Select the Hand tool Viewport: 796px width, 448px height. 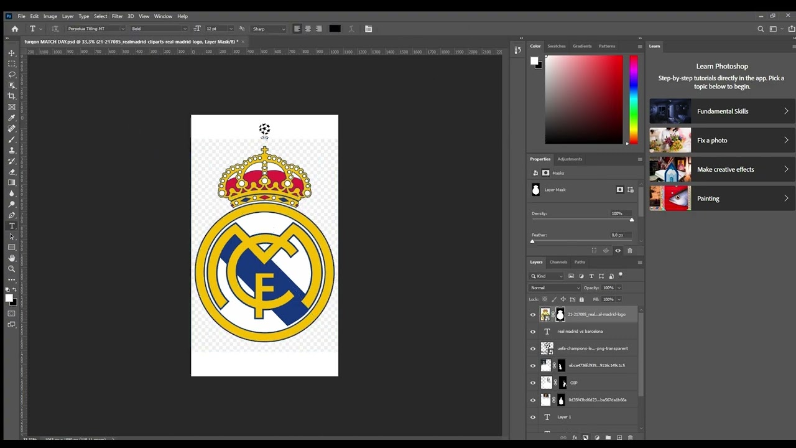pos(11,258)
